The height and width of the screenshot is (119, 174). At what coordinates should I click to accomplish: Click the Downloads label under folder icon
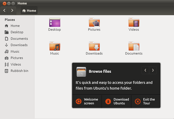[94, 54]
